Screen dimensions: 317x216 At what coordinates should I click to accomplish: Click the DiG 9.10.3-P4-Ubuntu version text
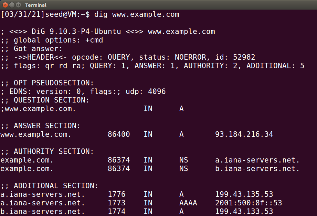coord(76,32)
